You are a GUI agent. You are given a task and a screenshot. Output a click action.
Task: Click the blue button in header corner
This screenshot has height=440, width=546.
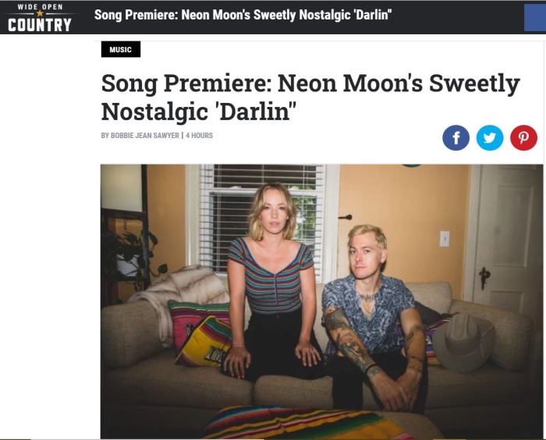535,18
